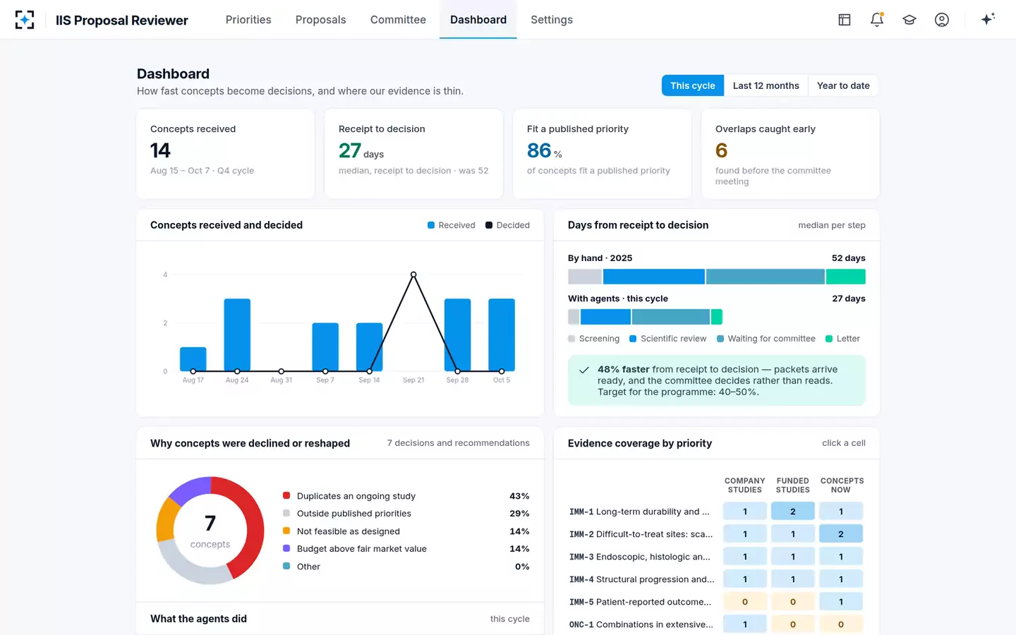Toggle the Decided series in legend
The image size is (1016, 635).
coord(507,225)
